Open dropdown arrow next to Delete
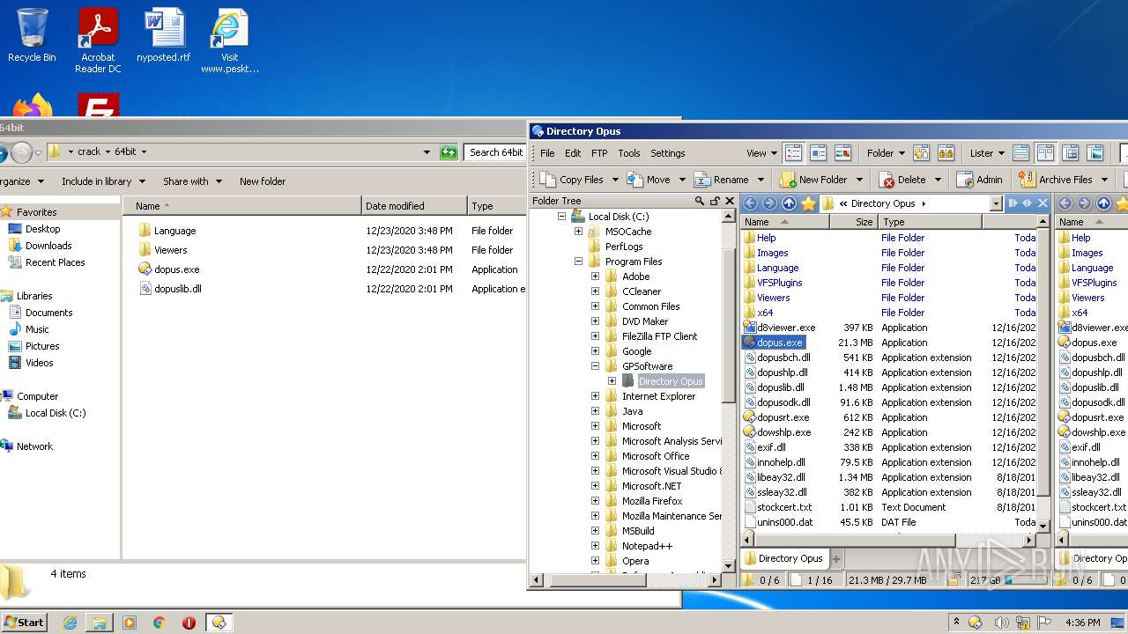 tap(937, 180)
